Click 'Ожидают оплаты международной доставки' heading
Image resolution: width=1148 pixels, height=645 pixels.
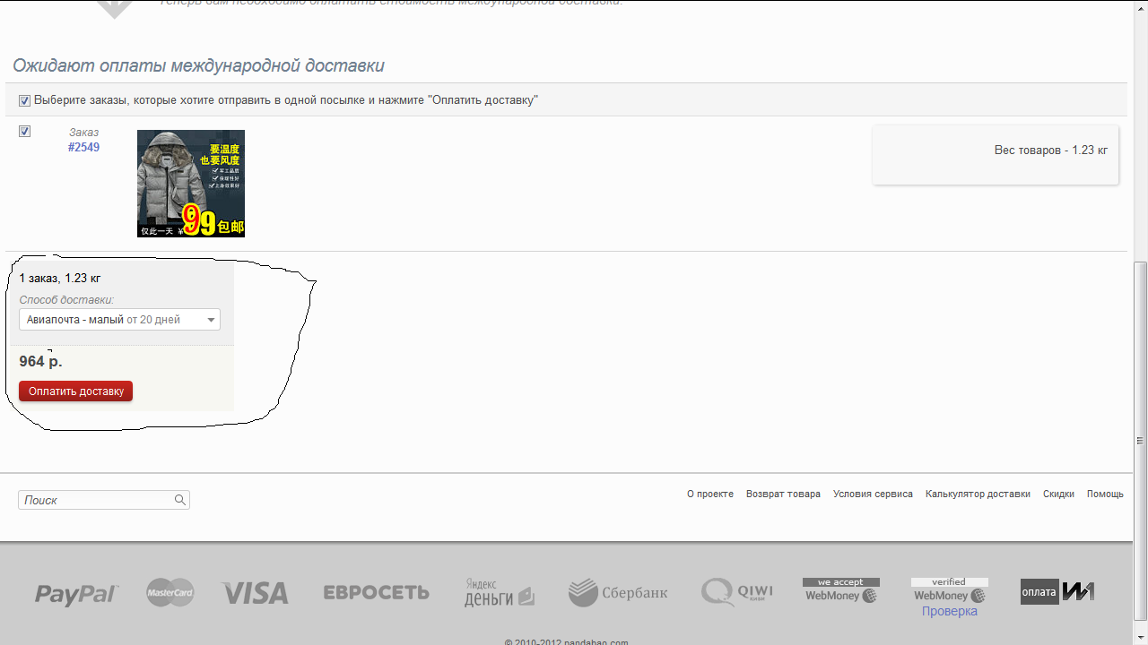pyautogui.click(x=198, y=66)
